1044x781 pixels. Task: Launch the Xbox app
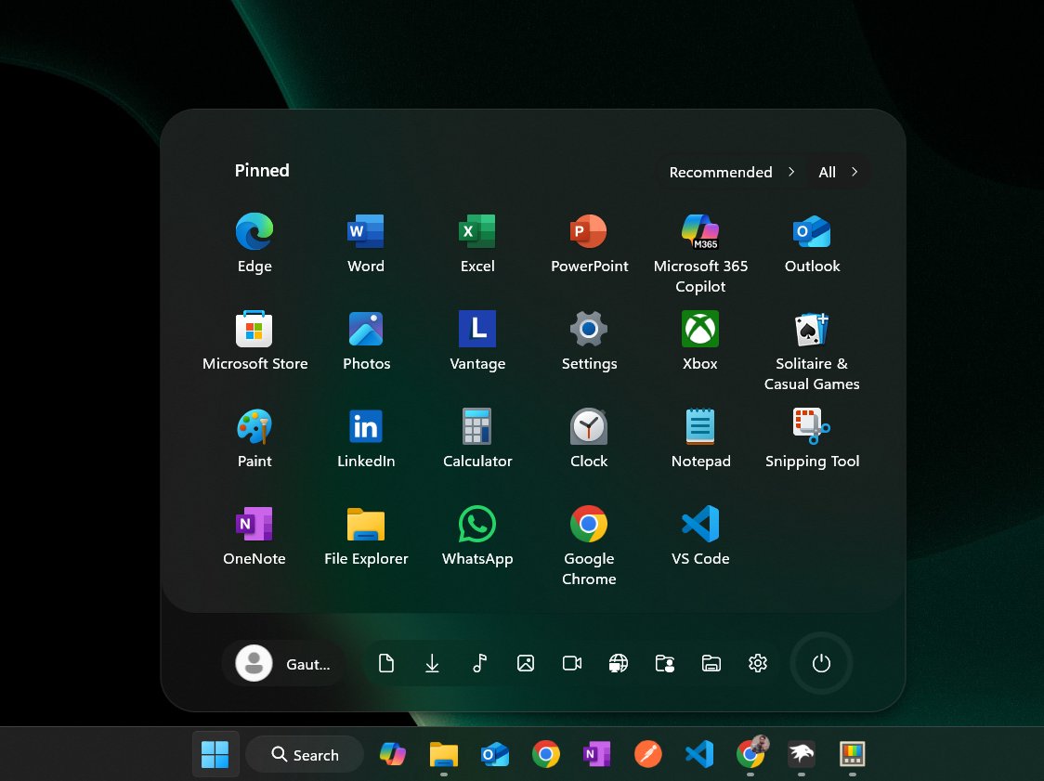coord(699,341)
